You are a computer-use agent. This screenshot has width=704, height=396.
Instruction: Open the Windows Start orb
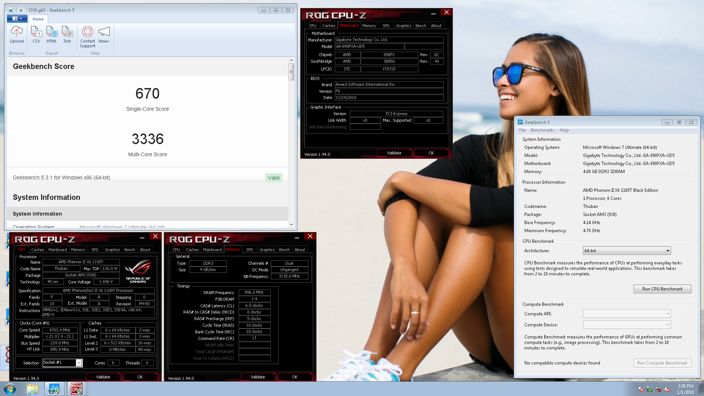click(x=10, y=389)
